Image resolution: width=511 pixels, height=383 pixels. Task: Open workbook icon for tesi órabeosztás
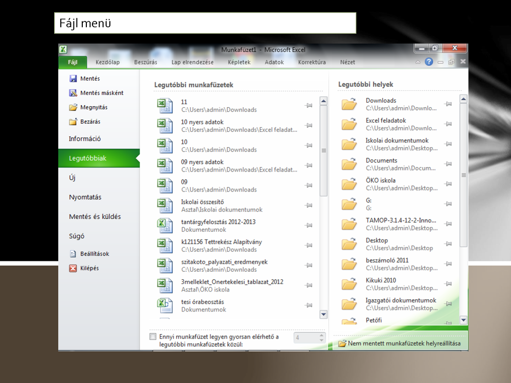pyautogui.click(x=165, y=305)
